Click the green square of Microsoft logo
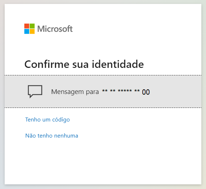This screenshot has width=206, height=189. click(x=32, y=26)
